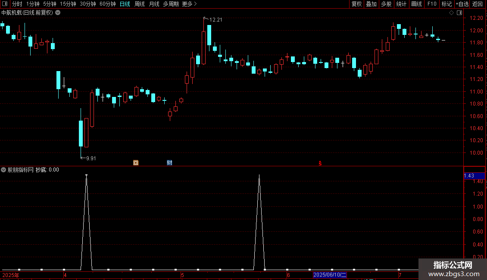Select the 60分钟 period
The width and height of the screenshot is (487, 280).
[x=108, y=4]
